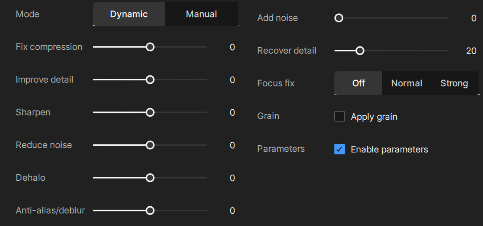Set Focus fix to Off
Image resolution: width=483 pixels, height=226 pixels.
click(x=358, y=83)
